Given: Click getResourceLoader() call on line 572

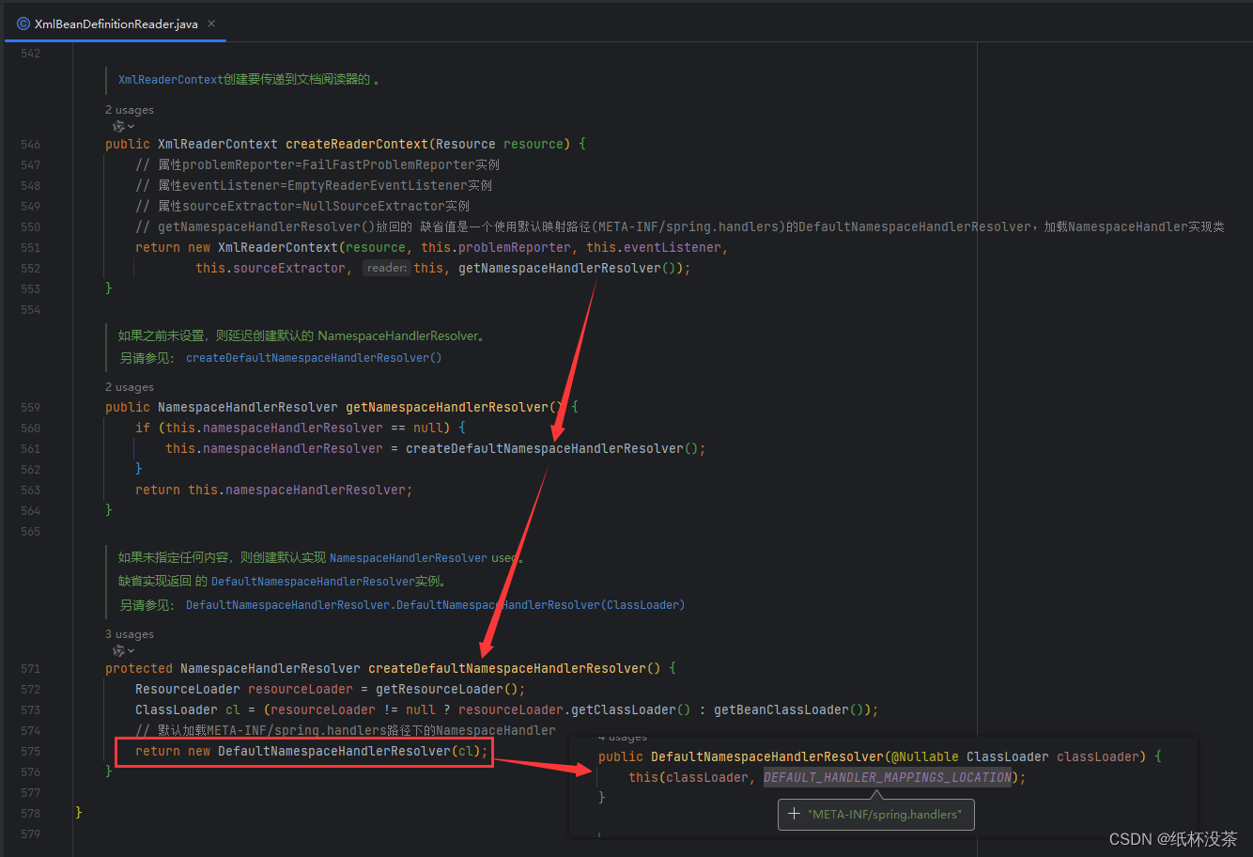Looking at the screenshot, I should (x=447, y=689).
